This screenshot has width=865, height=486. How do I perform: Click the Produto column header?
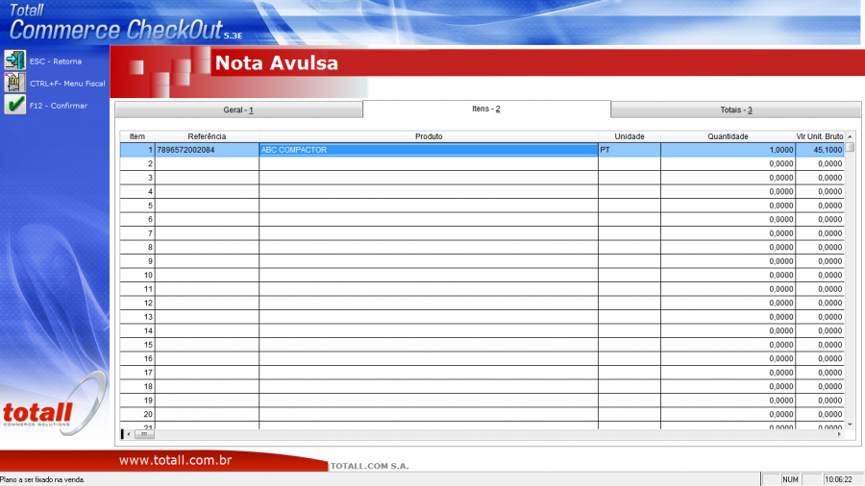pos(429,136)
